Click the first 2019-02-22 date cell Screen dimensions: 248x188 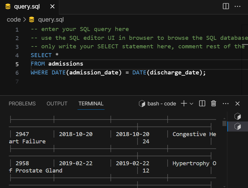(76, 163)
